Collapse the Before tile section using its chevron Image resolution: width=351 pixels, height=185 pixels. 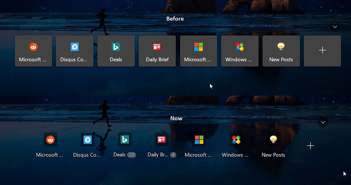335,27
